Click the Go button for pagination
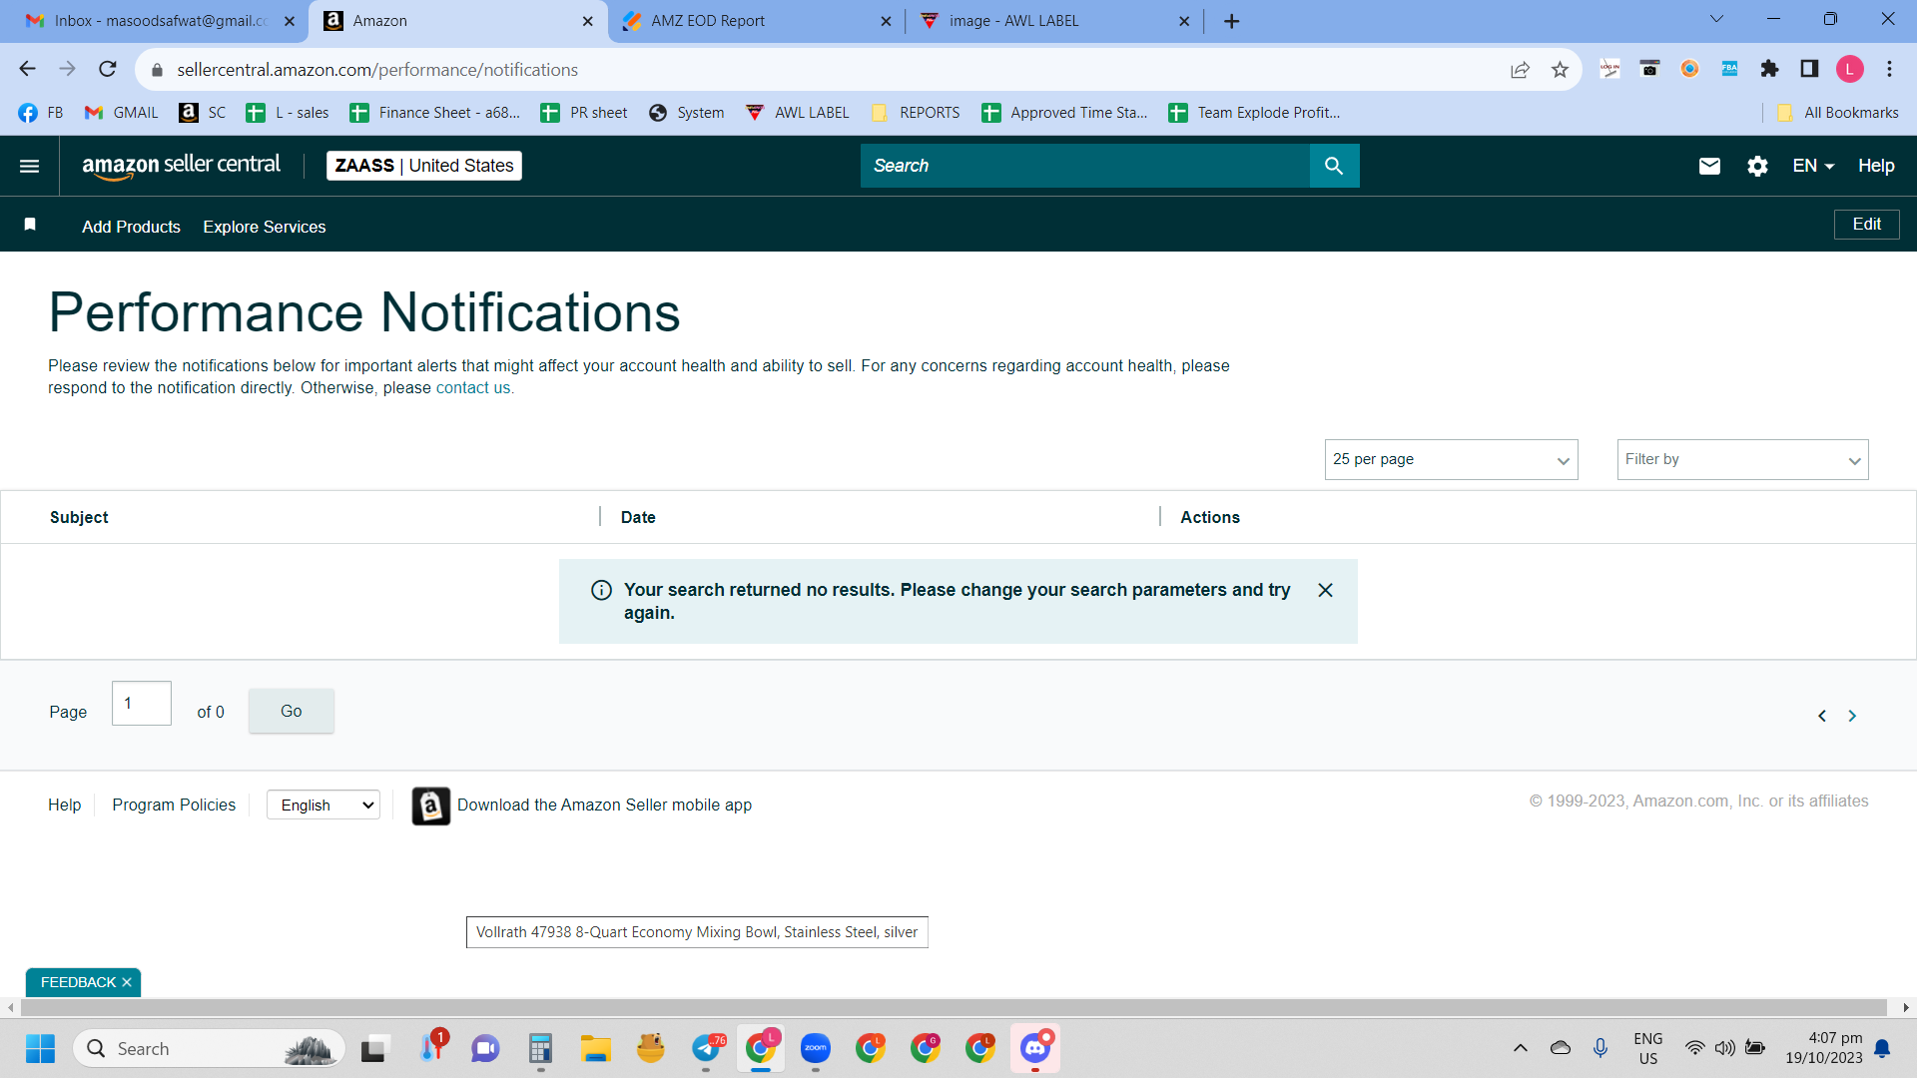 [x=292, y=712]
